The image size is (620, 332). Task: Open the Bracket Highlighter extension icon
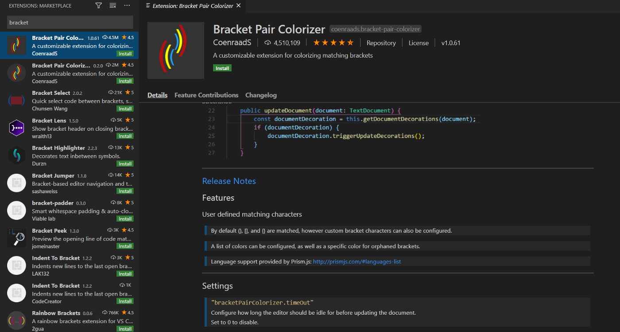tap(16, 156)
